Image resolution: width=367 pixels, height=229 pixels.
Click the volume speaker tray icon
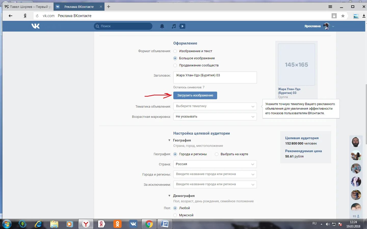(x=327, y=224)
